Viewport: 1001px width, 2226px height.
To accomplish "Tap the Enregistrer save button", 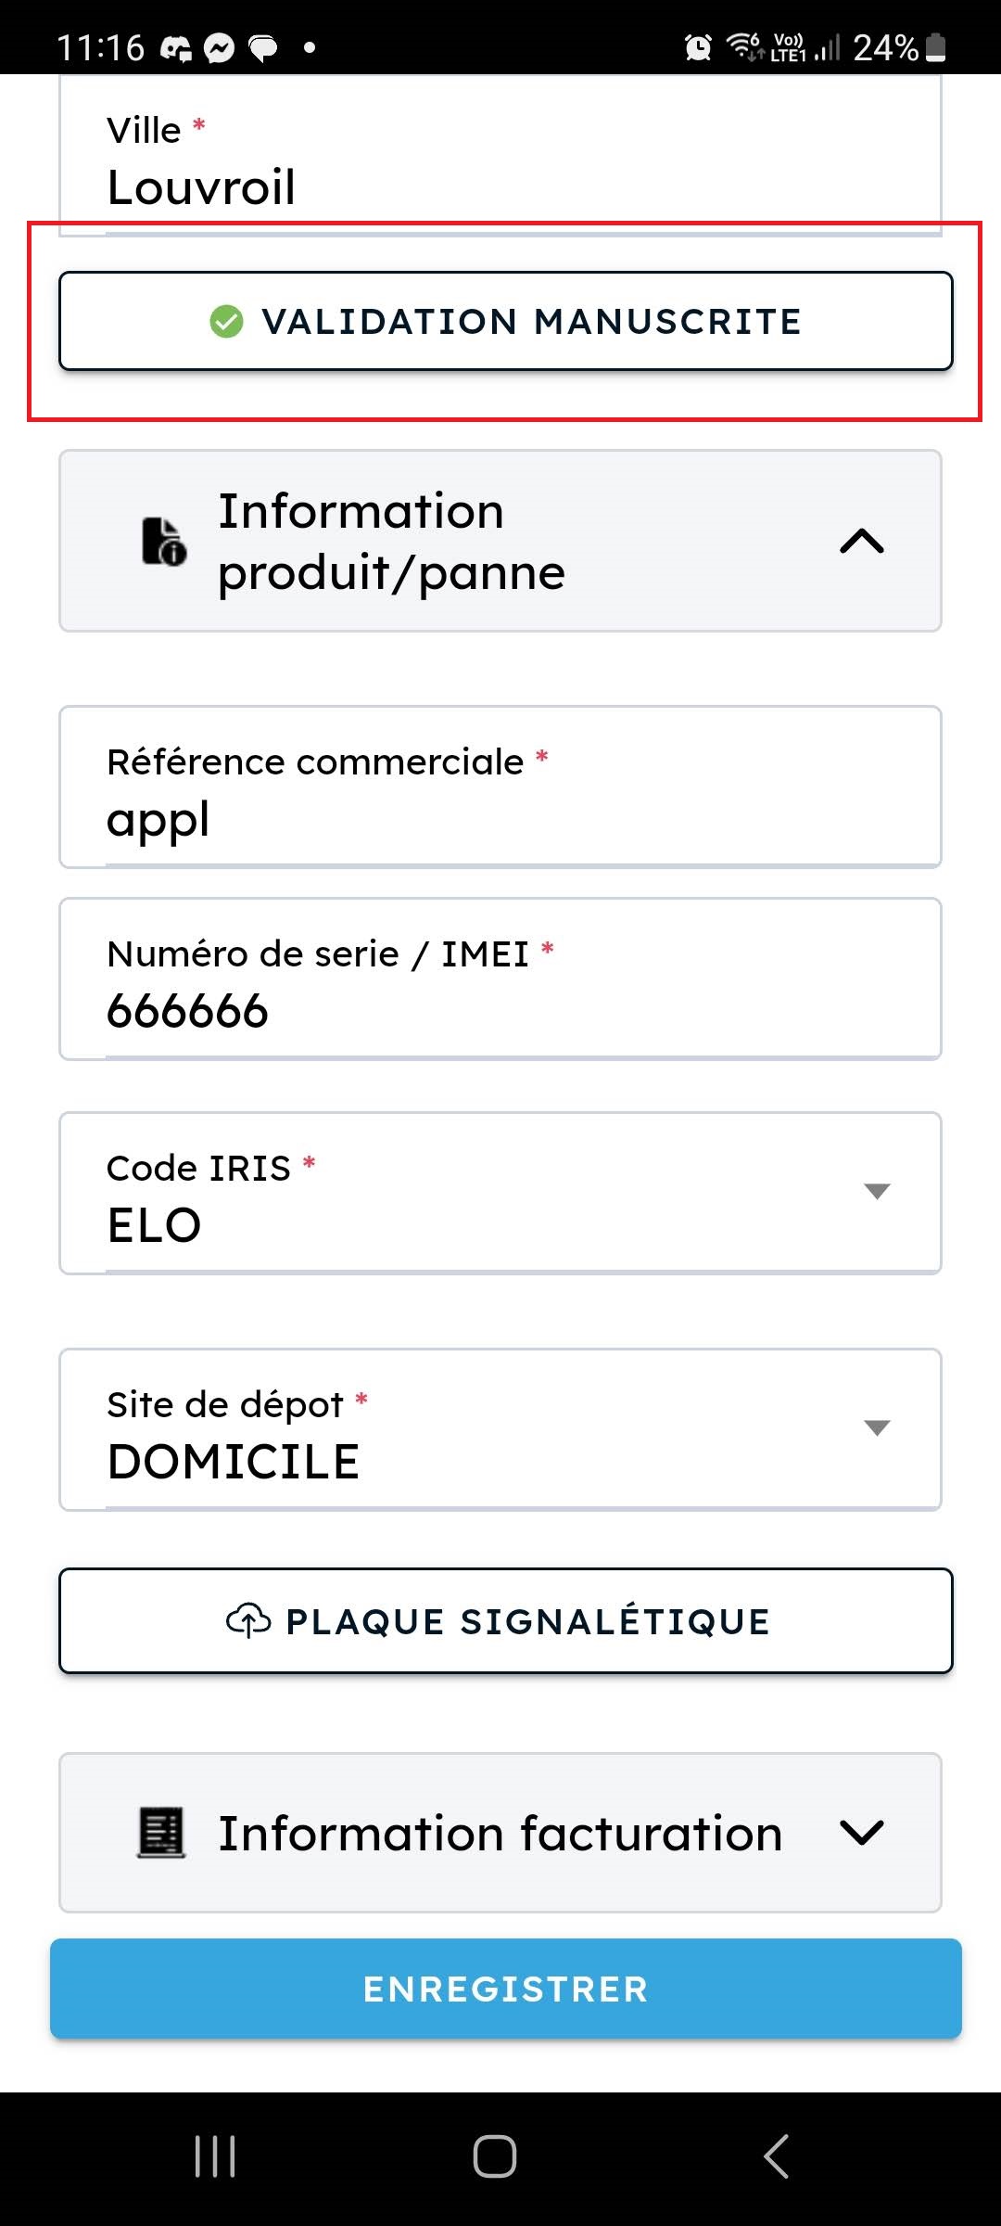I will pos(505,1989).
